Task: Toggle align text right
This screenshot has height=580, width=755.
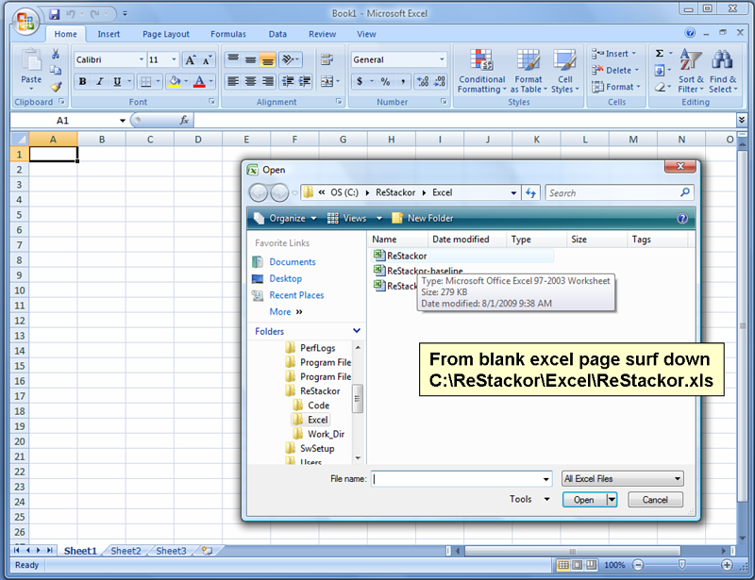Action: [268, 81]
